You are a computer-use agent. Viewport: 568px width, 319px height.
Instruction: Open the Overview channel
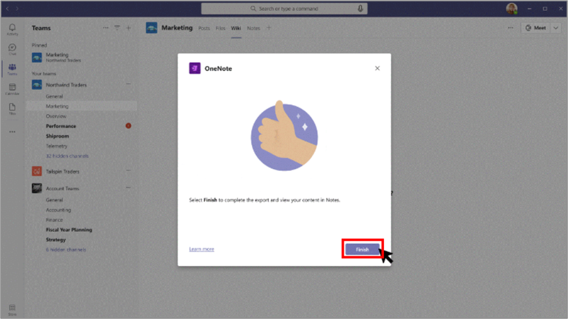(56, 117)
